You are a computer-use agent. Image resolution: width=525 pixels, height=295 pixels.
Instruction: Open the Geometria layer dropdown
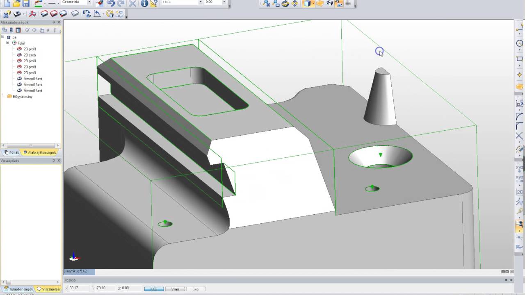click(89, 2)
